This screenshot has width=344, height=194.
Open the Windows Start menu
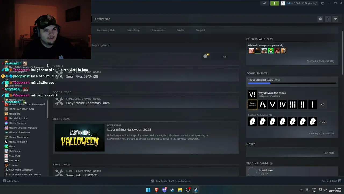point(148,190)
